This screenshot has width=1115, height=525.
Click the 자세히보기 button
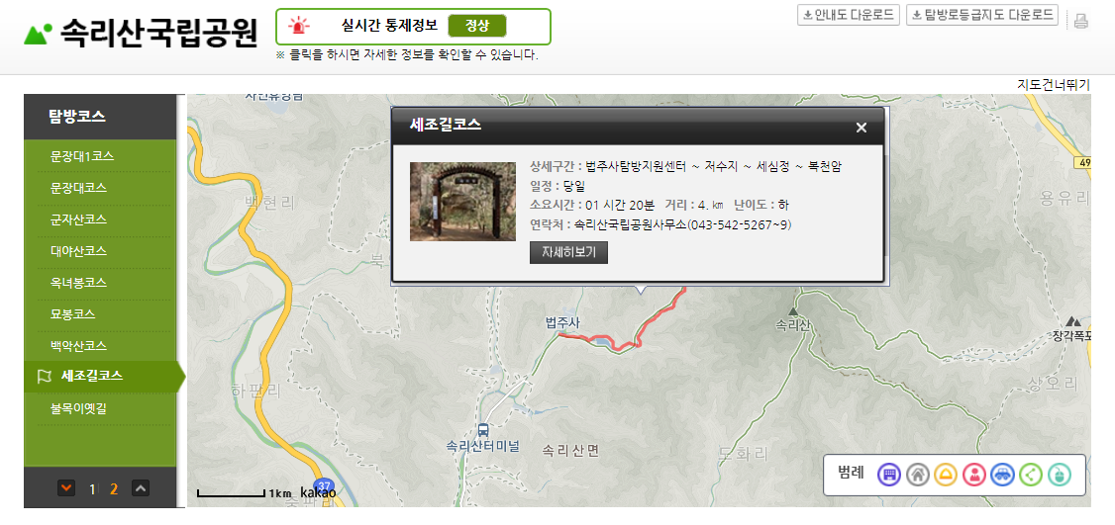coord(568,252)
